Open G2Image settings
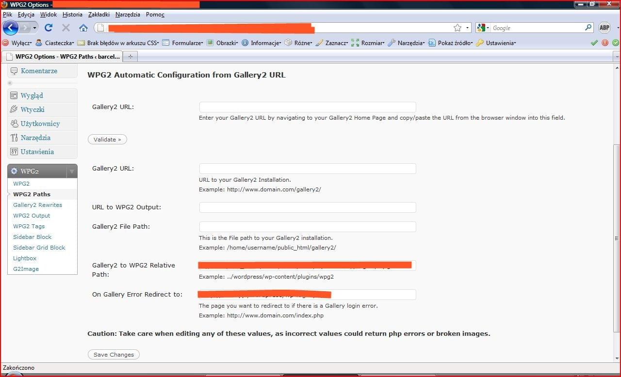Image resolution: width=621 pixels, height=377 pixels. (x=26, y=269)
